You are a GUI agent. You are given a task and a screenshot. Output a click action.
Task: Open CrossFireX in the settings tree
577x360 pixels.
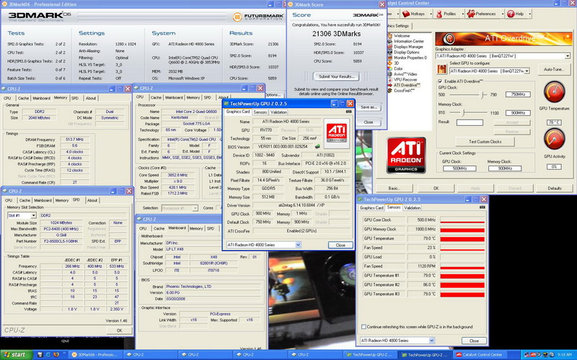pos(404,91)
